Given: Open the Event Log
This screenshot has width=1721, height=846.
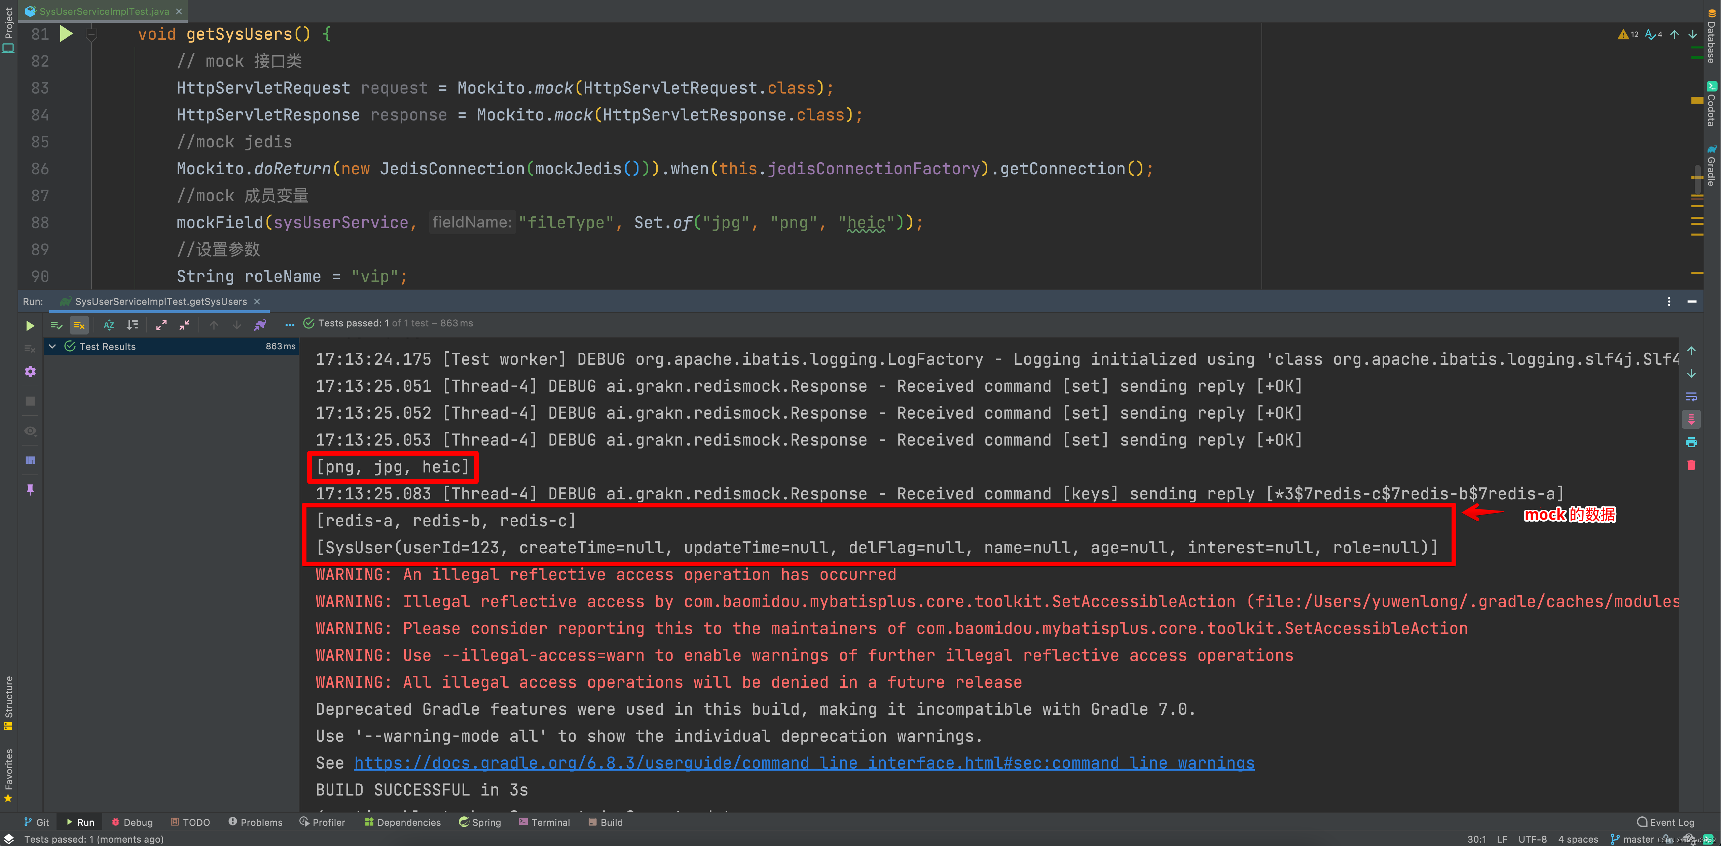Looking at the screenshot, I should tap(1665, 822).
